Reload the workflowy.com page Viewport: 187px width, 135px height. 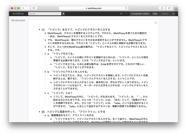tap(126, 8)
